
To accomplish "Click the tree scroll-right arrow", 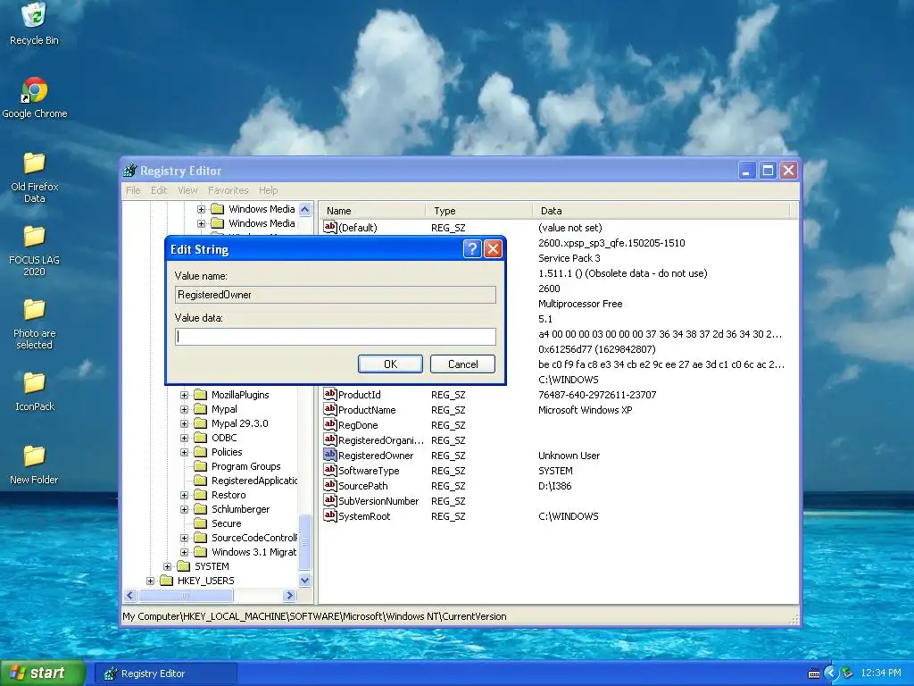I will coord(290,596).
